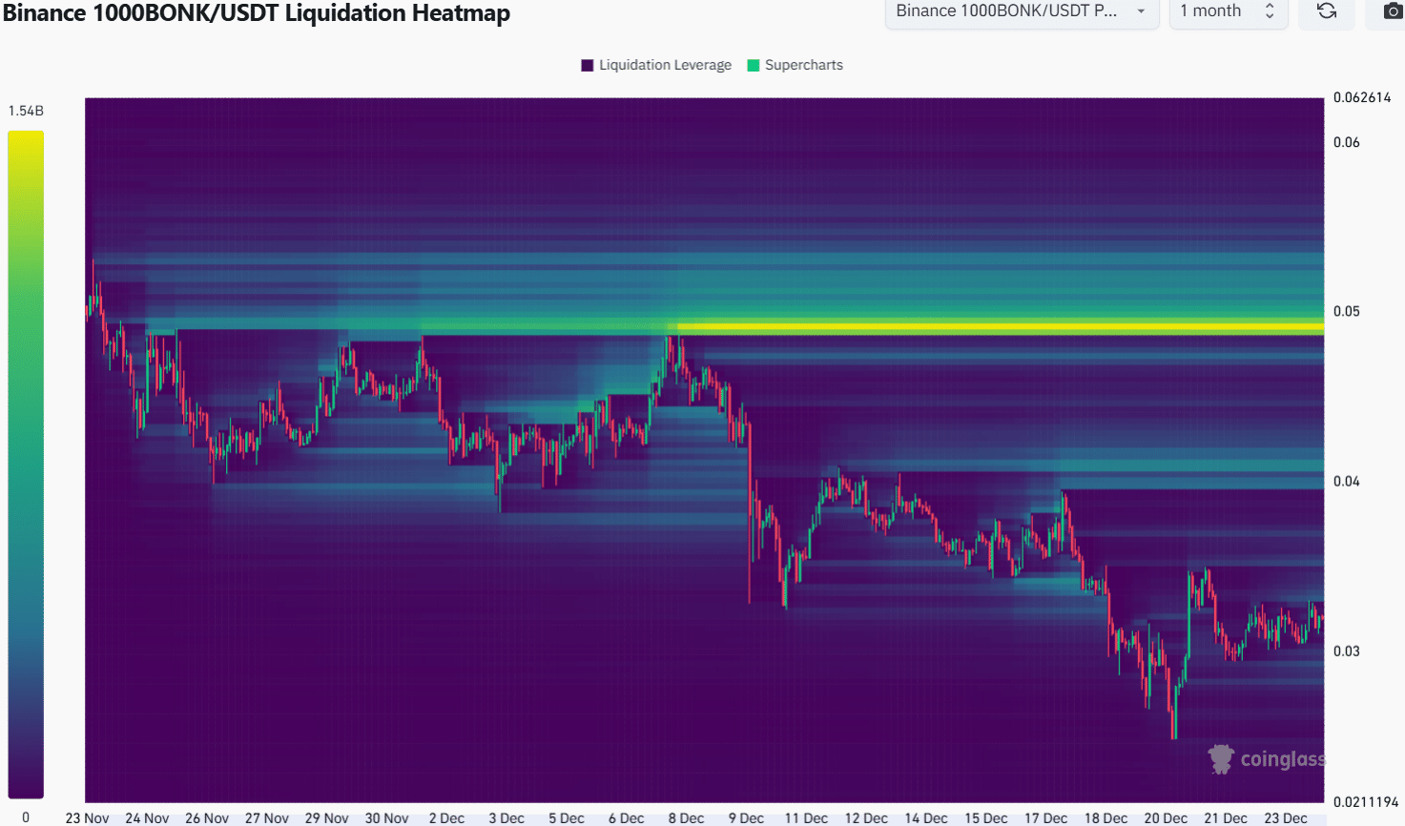Click the 9 Dec date label
Image resolution: width=1405 pixels, height=826 pixels.
(x=746, y=818)
